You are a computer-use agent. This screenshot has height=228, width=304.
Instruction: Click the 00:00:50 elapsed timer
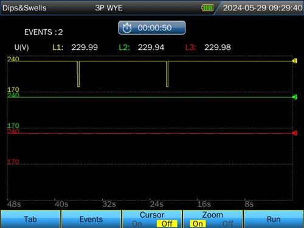[152, 28]
